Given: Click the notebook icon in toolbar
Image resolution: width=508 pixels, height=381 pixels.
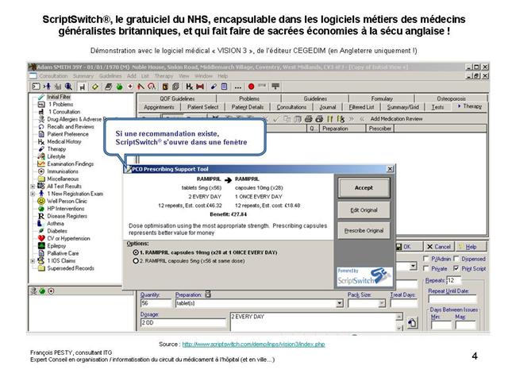Looking at the screenshot, I should 108,87.
